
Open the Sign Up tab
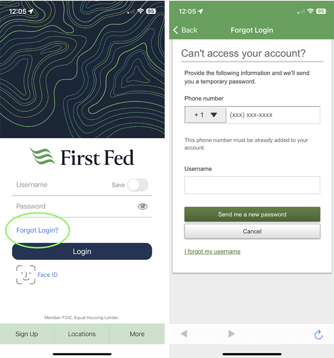(27, 334)
